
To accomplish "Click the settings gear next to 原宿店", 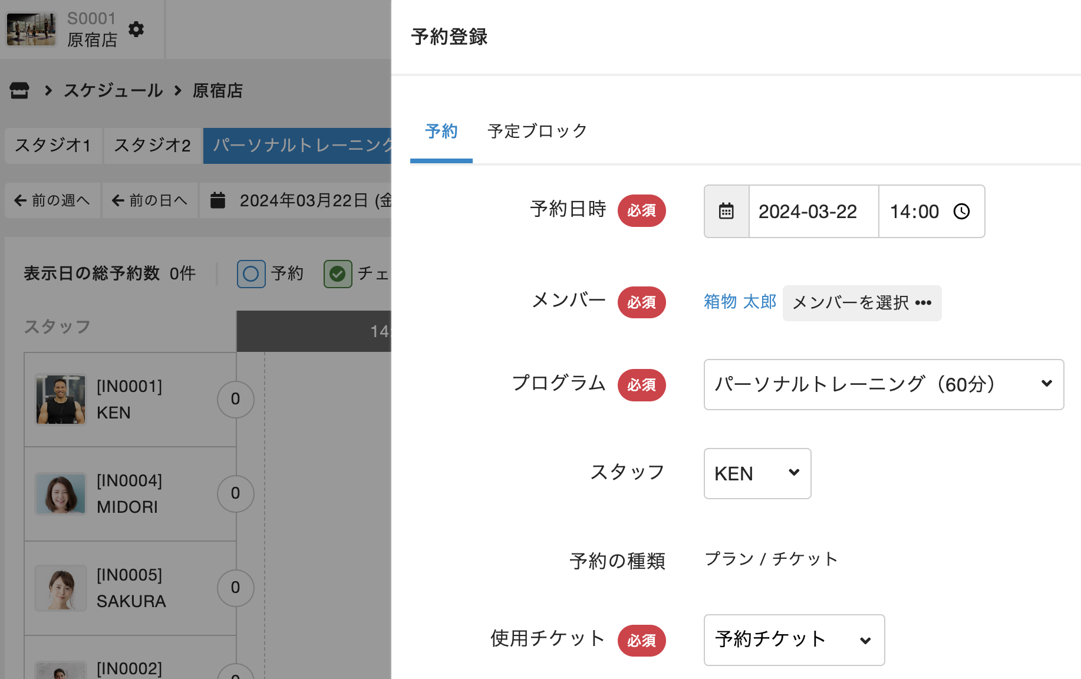I will click(x=136, y=29).
